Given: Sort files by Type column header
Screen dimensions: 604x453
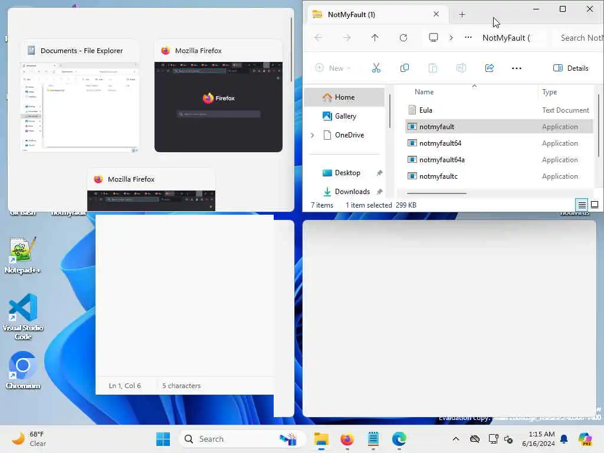Looking at the screenshot, I should click(x=549, y=92).
